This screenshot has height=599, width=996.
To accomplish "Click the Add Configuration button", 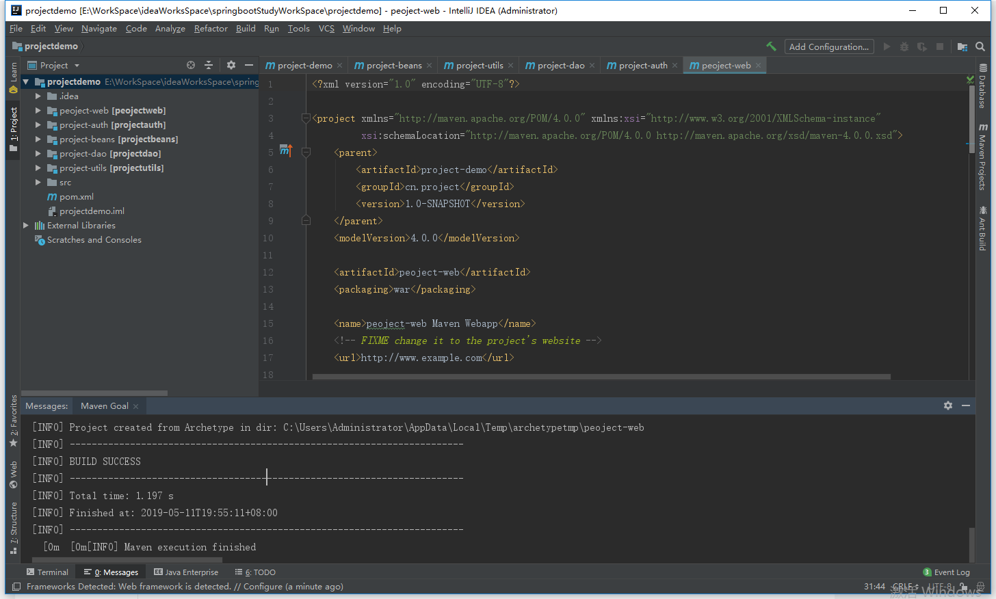I will coord(828,46).
